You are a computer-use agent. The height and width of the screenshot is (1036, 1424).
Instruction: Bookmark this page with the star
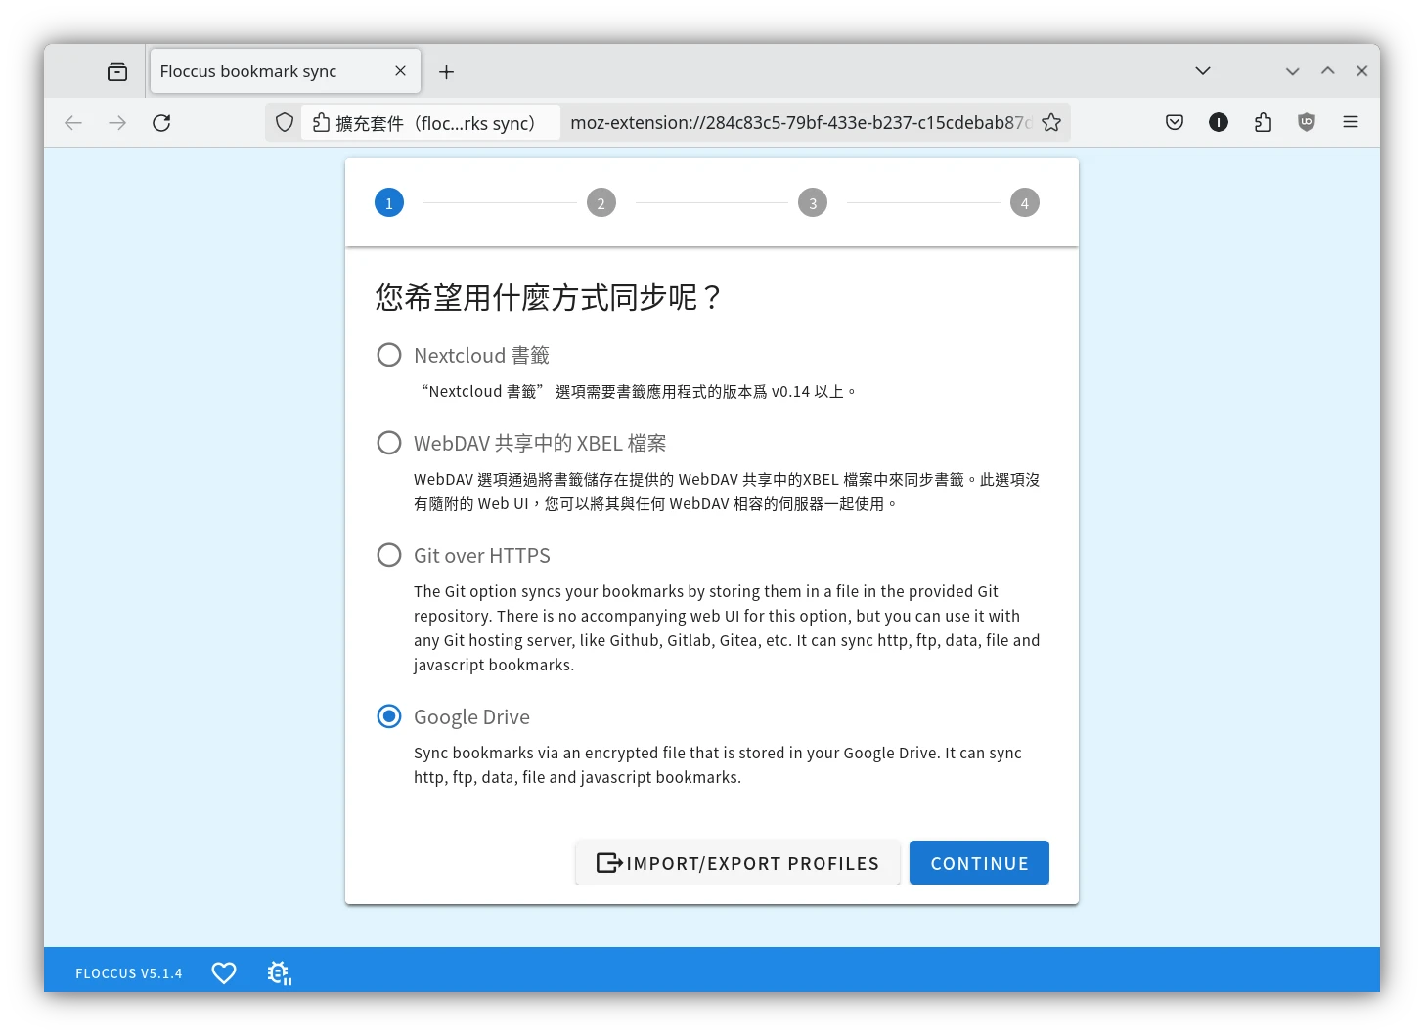[1051, 122]
